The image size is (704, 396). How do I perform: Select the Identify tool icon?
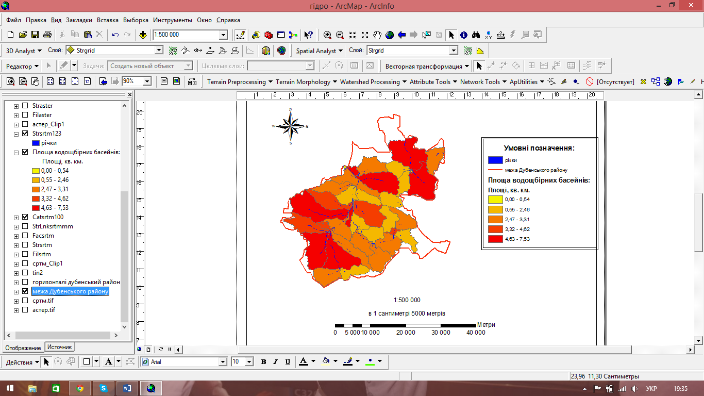pyautogui.click(x=463, y=35)
